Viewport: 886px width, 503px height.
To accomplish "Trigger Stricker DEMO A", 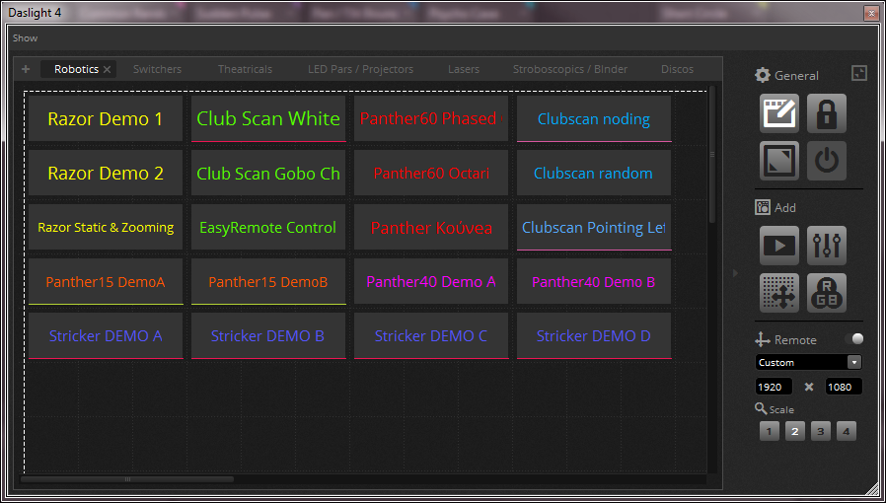I will [106, 335].
